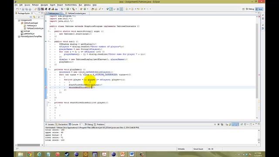Open the Back history dropdown arrow
This screenshot has width=279, height=157.
145,9
